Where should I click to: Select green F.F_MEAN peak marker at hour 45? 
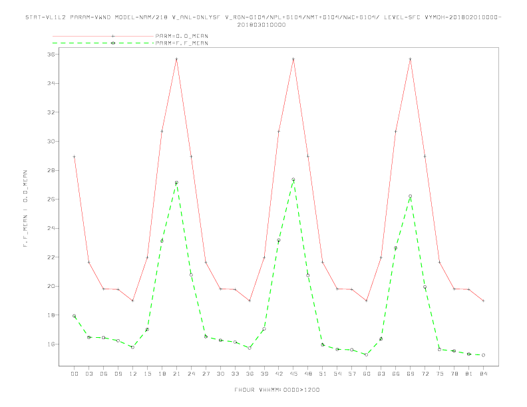pos(293,180)
